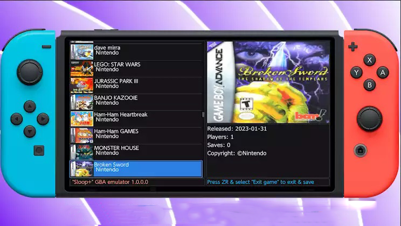
Task: Select JURASSIC PARK III game entry
Action: pyautogui.click(x=136, y=84)
